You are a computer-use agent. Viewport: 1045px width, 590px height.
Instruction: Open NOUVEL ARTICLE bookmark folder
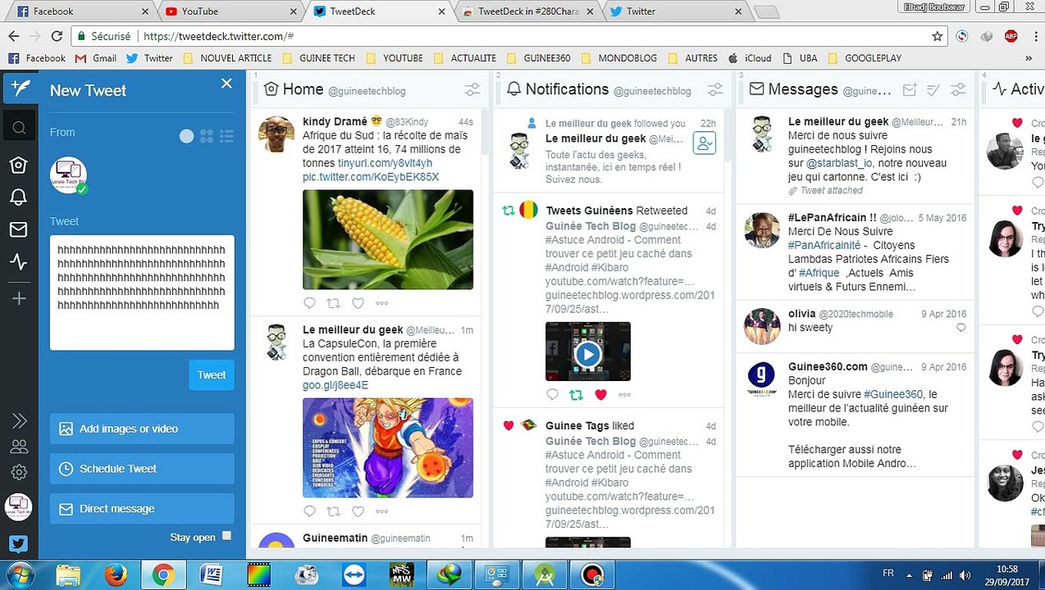pos(227,58)
